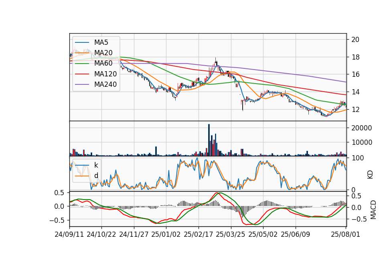Click the 25/08/01 date axis label
Viewport: 385px width, 276px height.
pos(346,234)
